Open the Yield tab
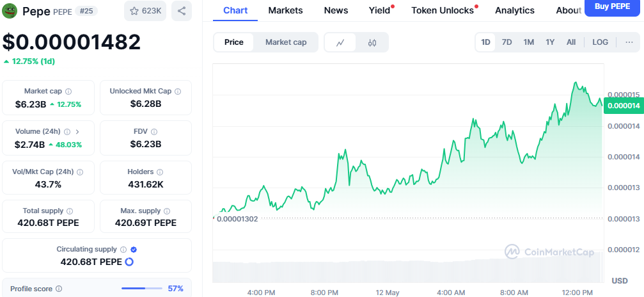The height and width of the screenshot is (297, 644). click(379, 10)
